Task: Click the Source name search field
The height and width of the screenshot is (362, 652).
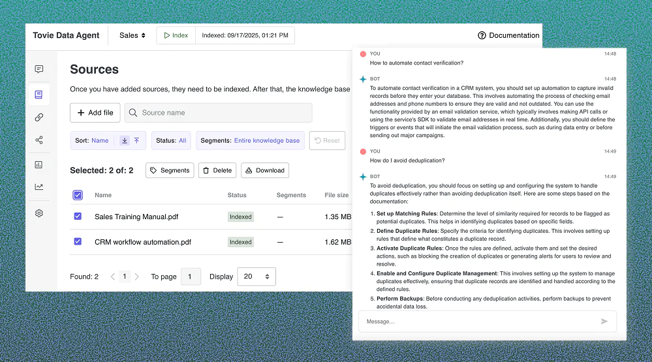Action: (x=219, y=113)
